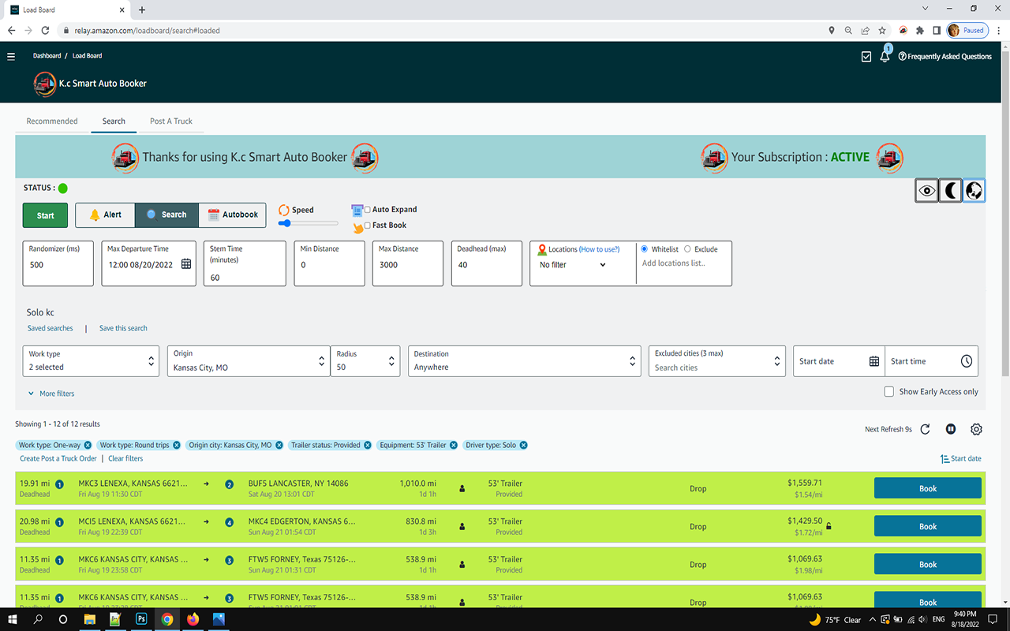Click the Deadhead (max) field
The width and height of the screenshot is (1010, 631).
pyautogui.click(x=487, y=263)
